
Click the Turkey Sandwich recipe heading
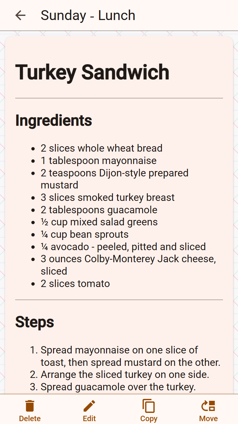pyautogui.click(x=92, y=72)
